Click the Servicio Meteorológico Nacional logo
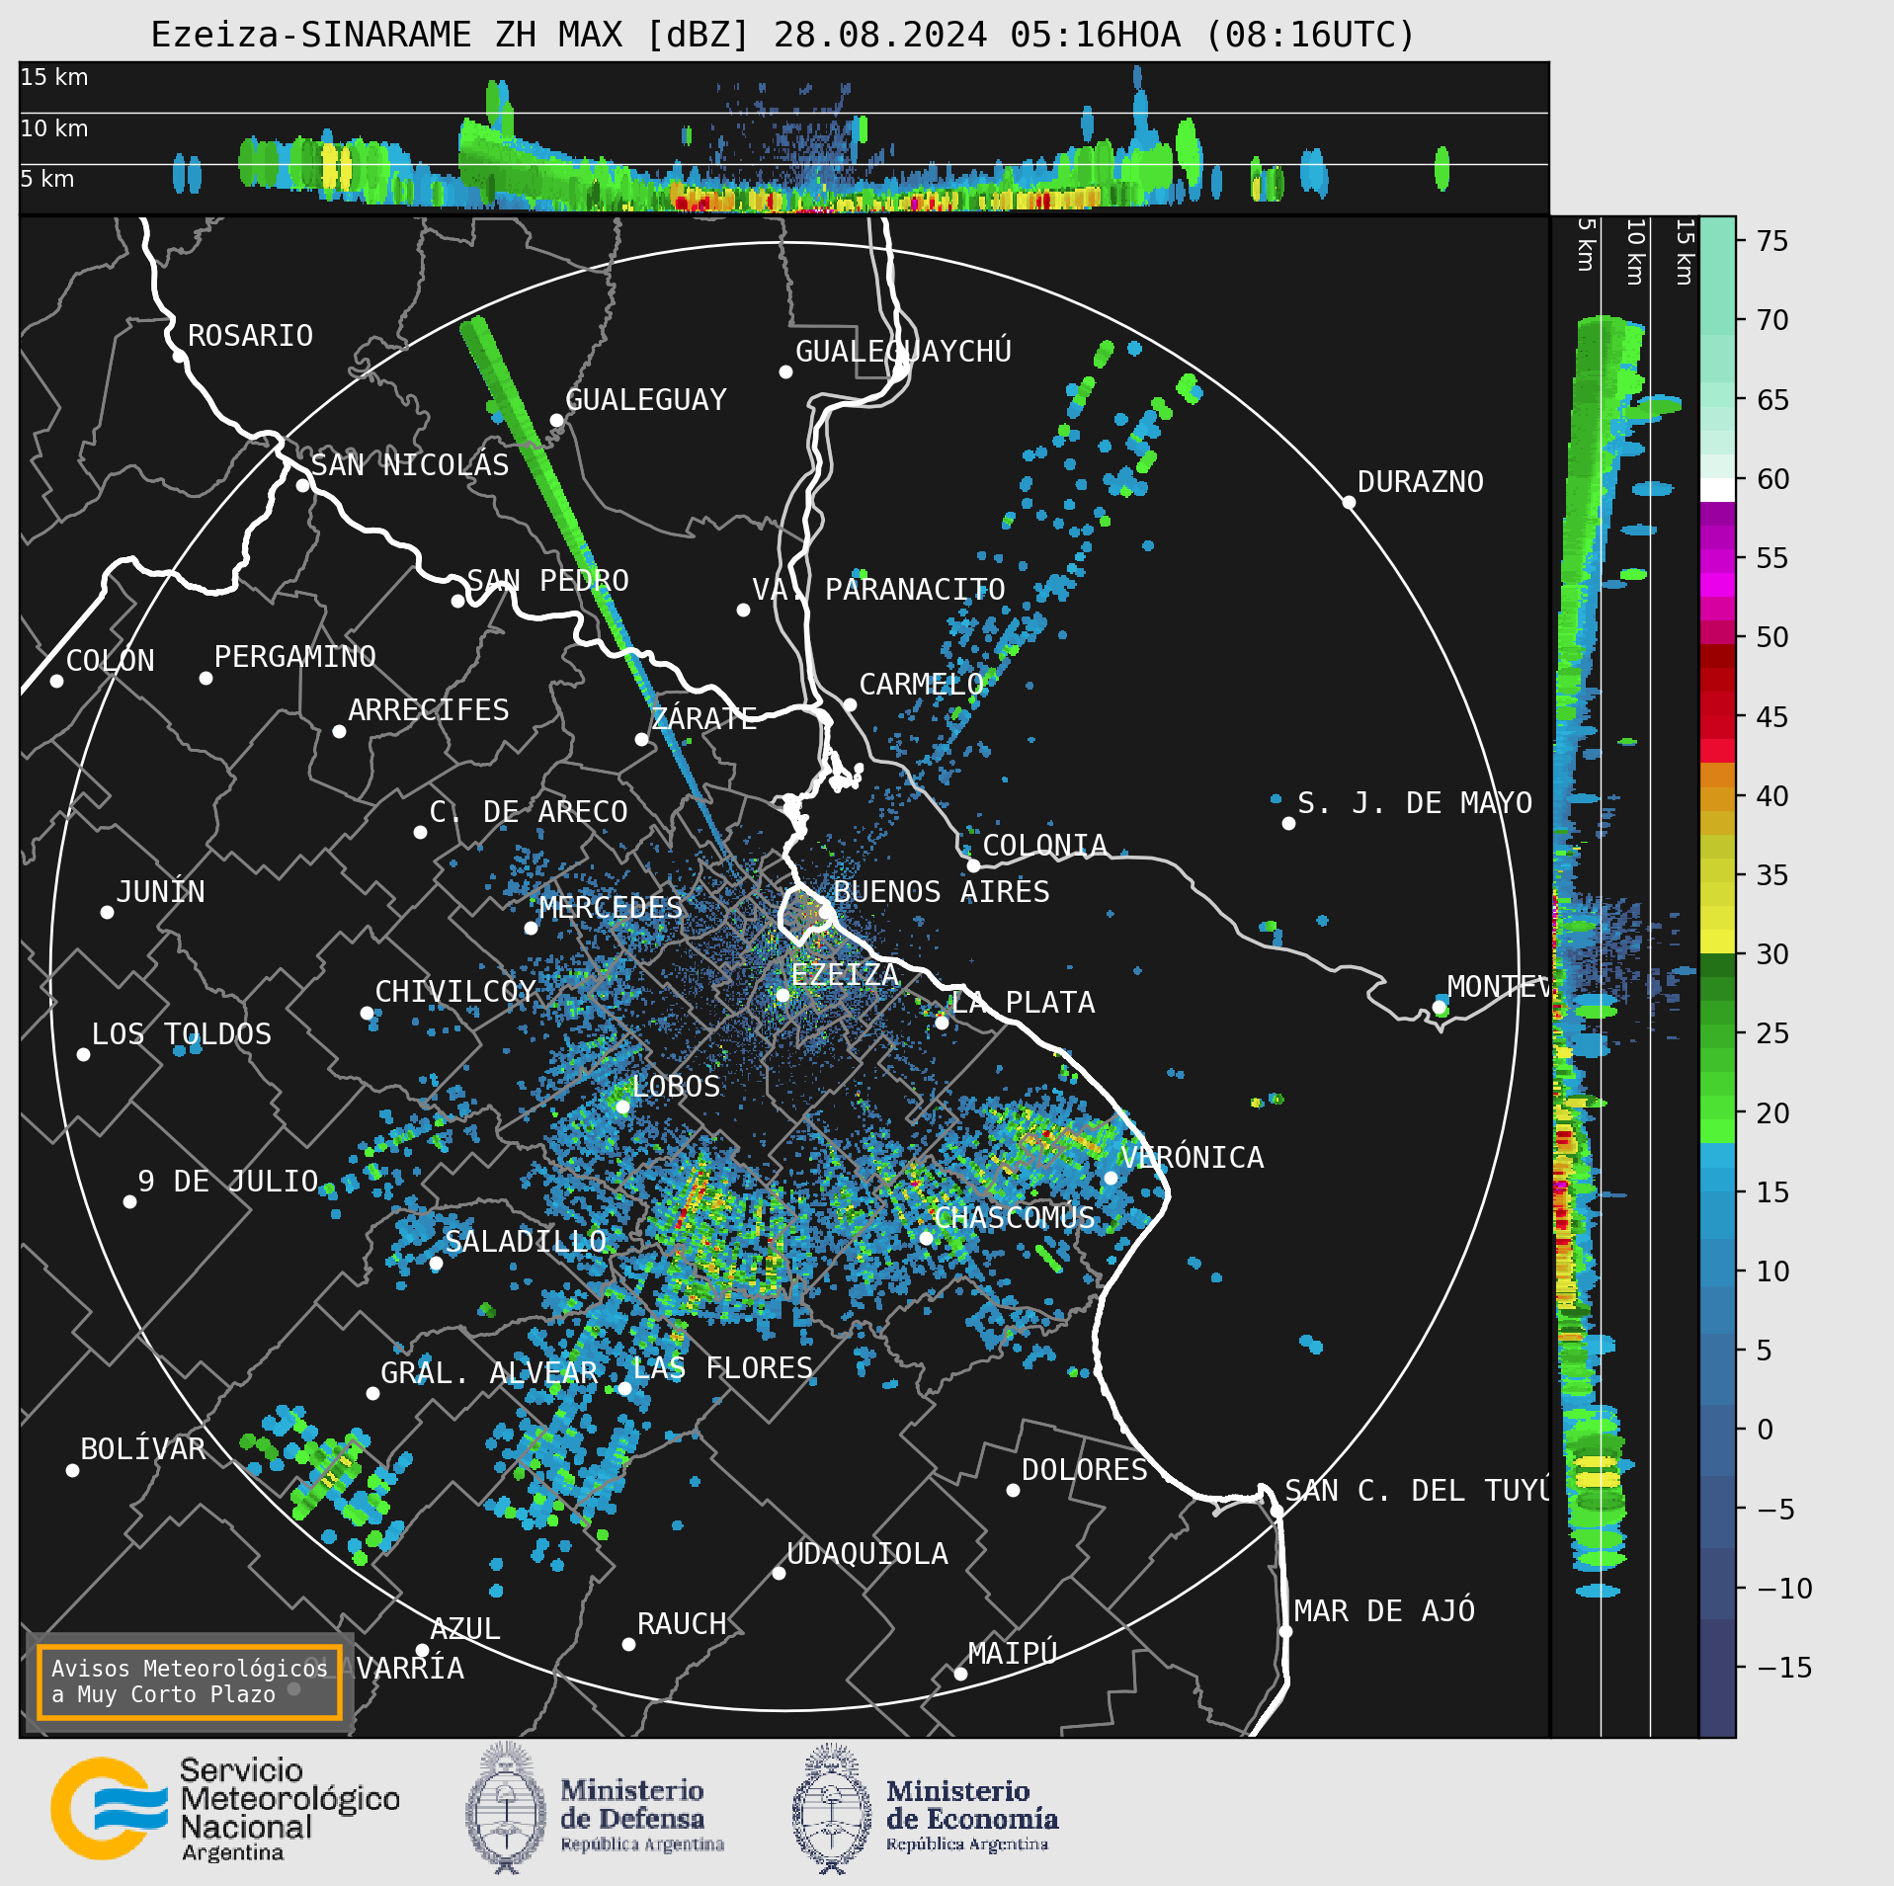The width and height of the screenshot is (1894, 1886). [x=225, y=1808]
